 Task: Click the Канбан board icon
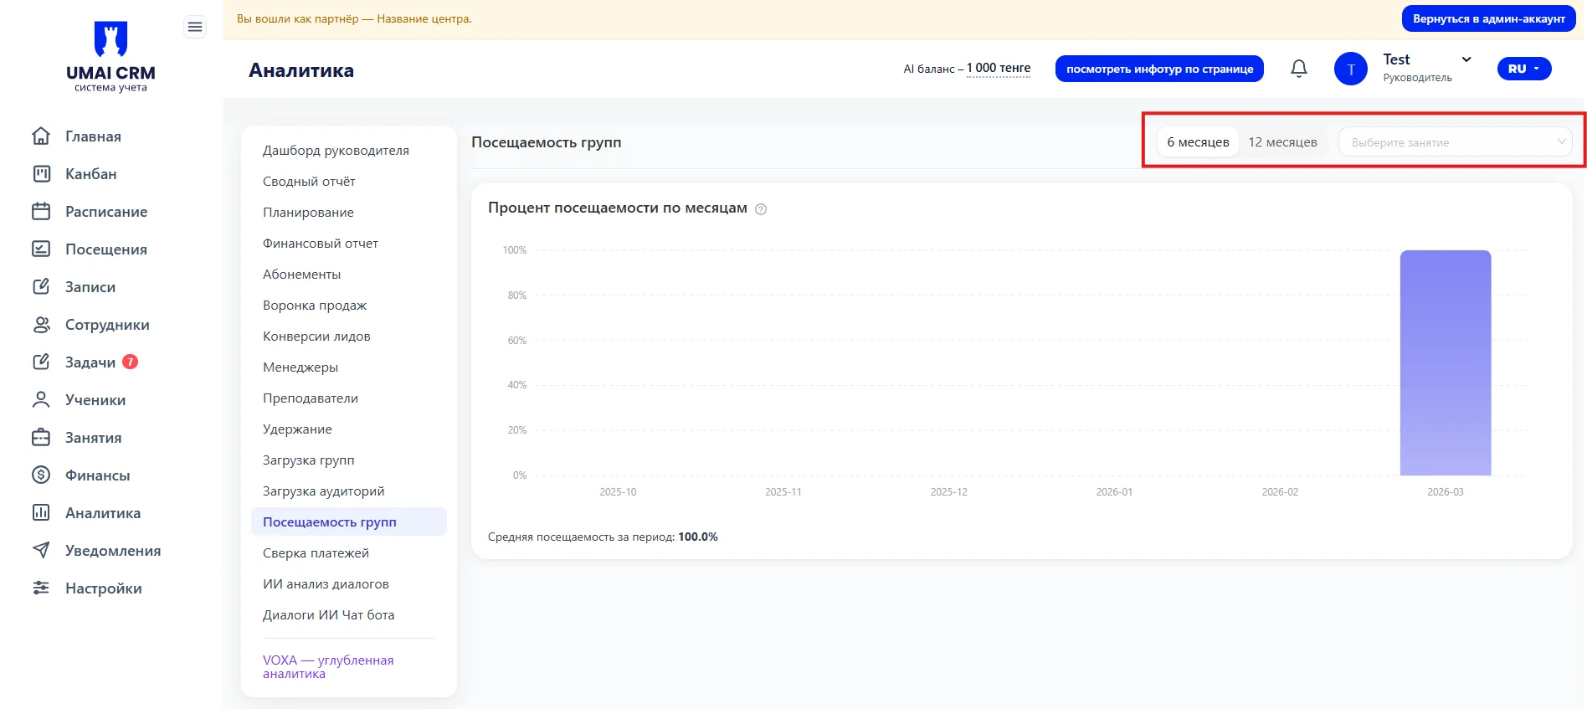pos(41,173)
